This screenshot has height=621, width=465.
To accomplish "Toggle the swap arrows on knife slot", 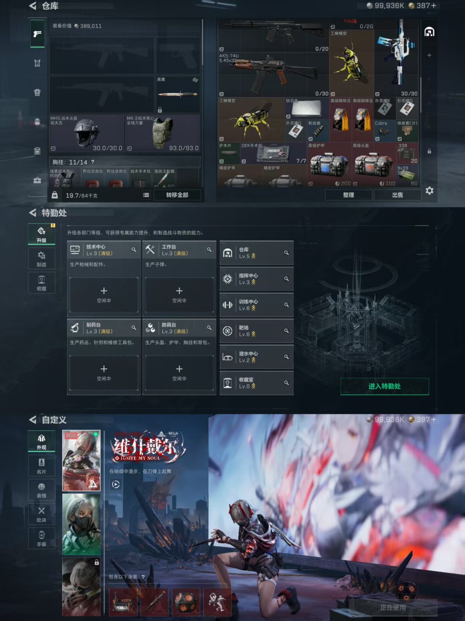I will click(195, 80).
